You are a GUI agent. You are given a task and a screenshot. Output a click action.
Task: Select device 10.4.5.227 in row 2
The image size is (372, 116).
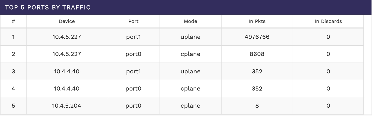[x=67, y=54]
